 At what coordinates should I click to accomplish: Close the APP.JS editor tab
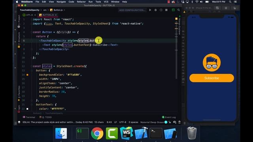(x=35, y=15)
